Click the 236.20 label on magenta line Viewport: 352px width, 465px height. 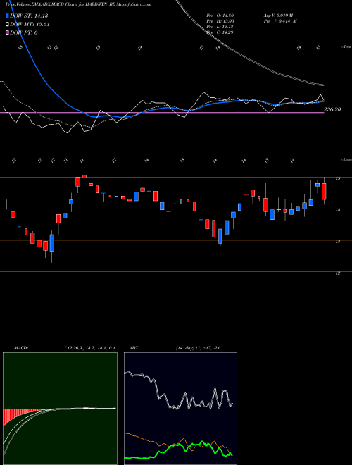click(332, 109)
